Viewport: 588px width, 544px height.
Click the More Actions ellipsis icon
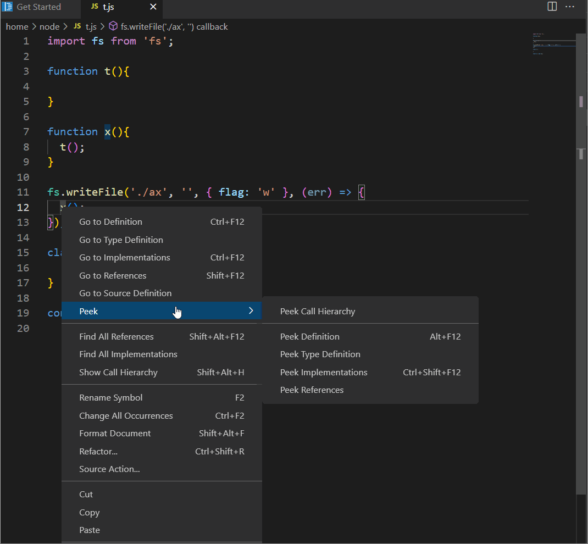[570, 6]
